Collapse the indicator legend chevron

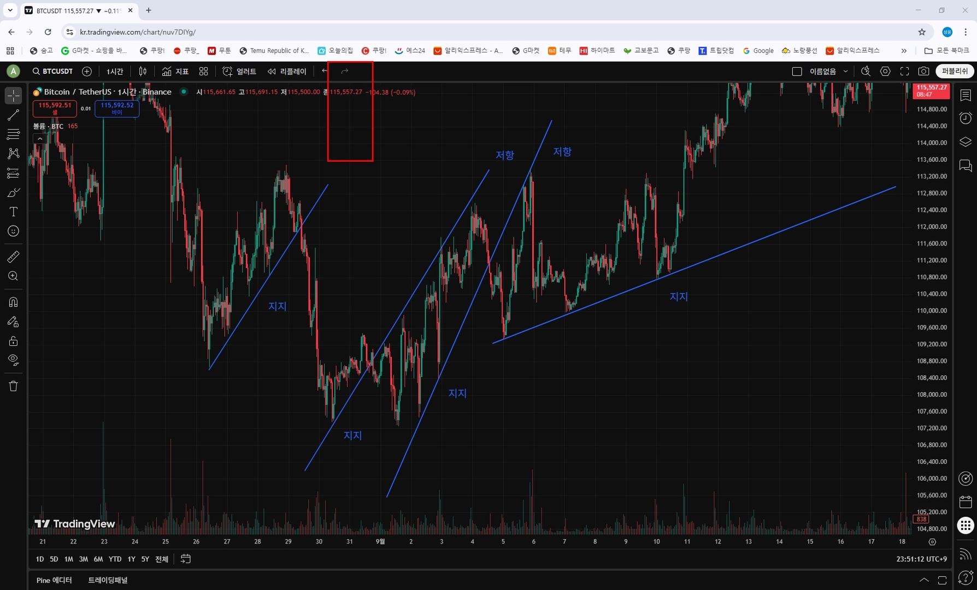point(39,139)
